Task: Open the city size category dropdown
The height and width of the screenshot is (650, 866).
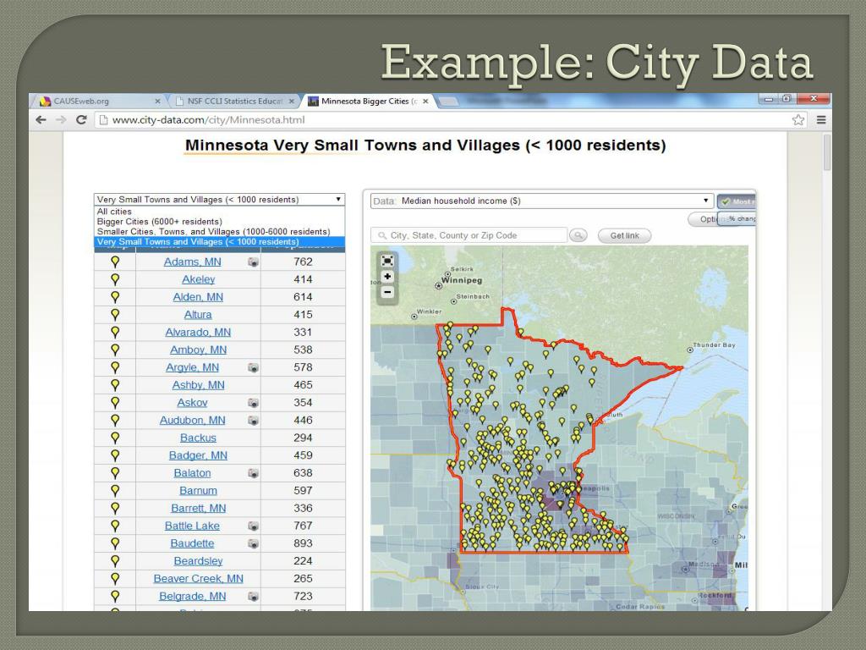Action: click(219, 200)
